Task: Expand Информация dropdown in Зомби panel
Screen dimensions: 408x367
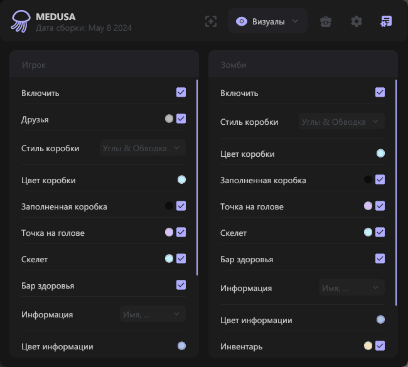Action: (x=352, y=288)
